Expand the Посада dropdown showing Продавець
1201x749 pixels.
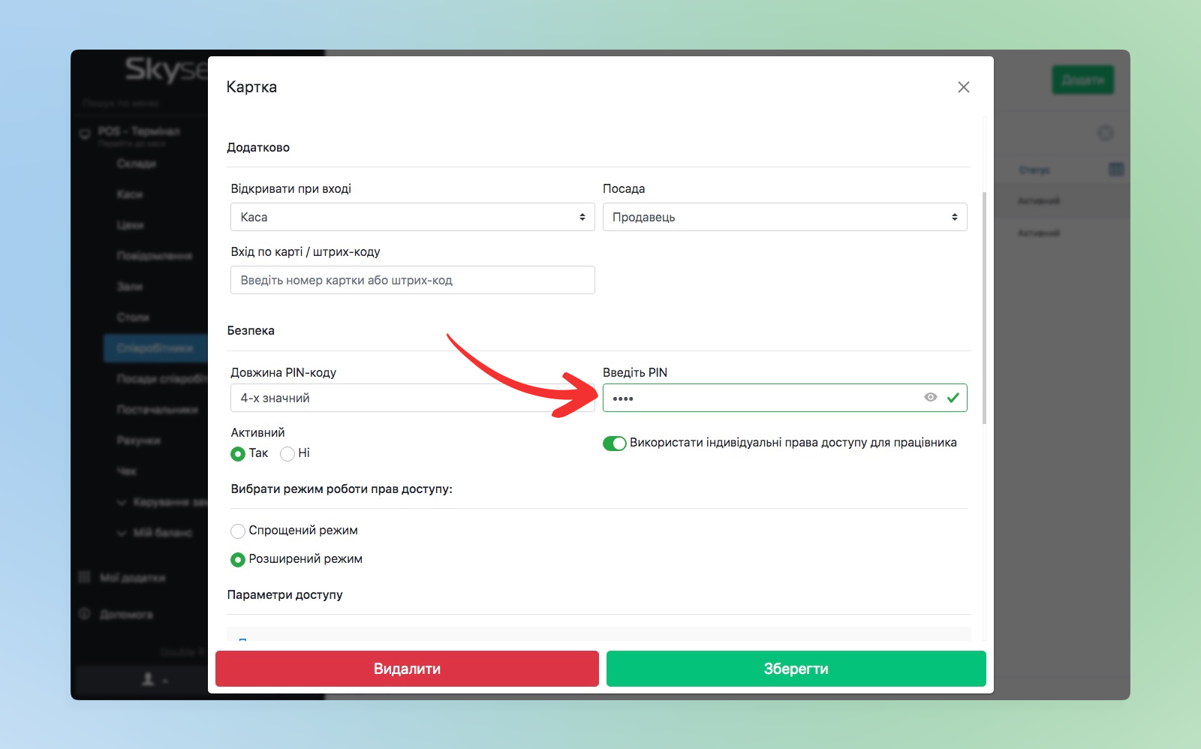pos(784,217)
